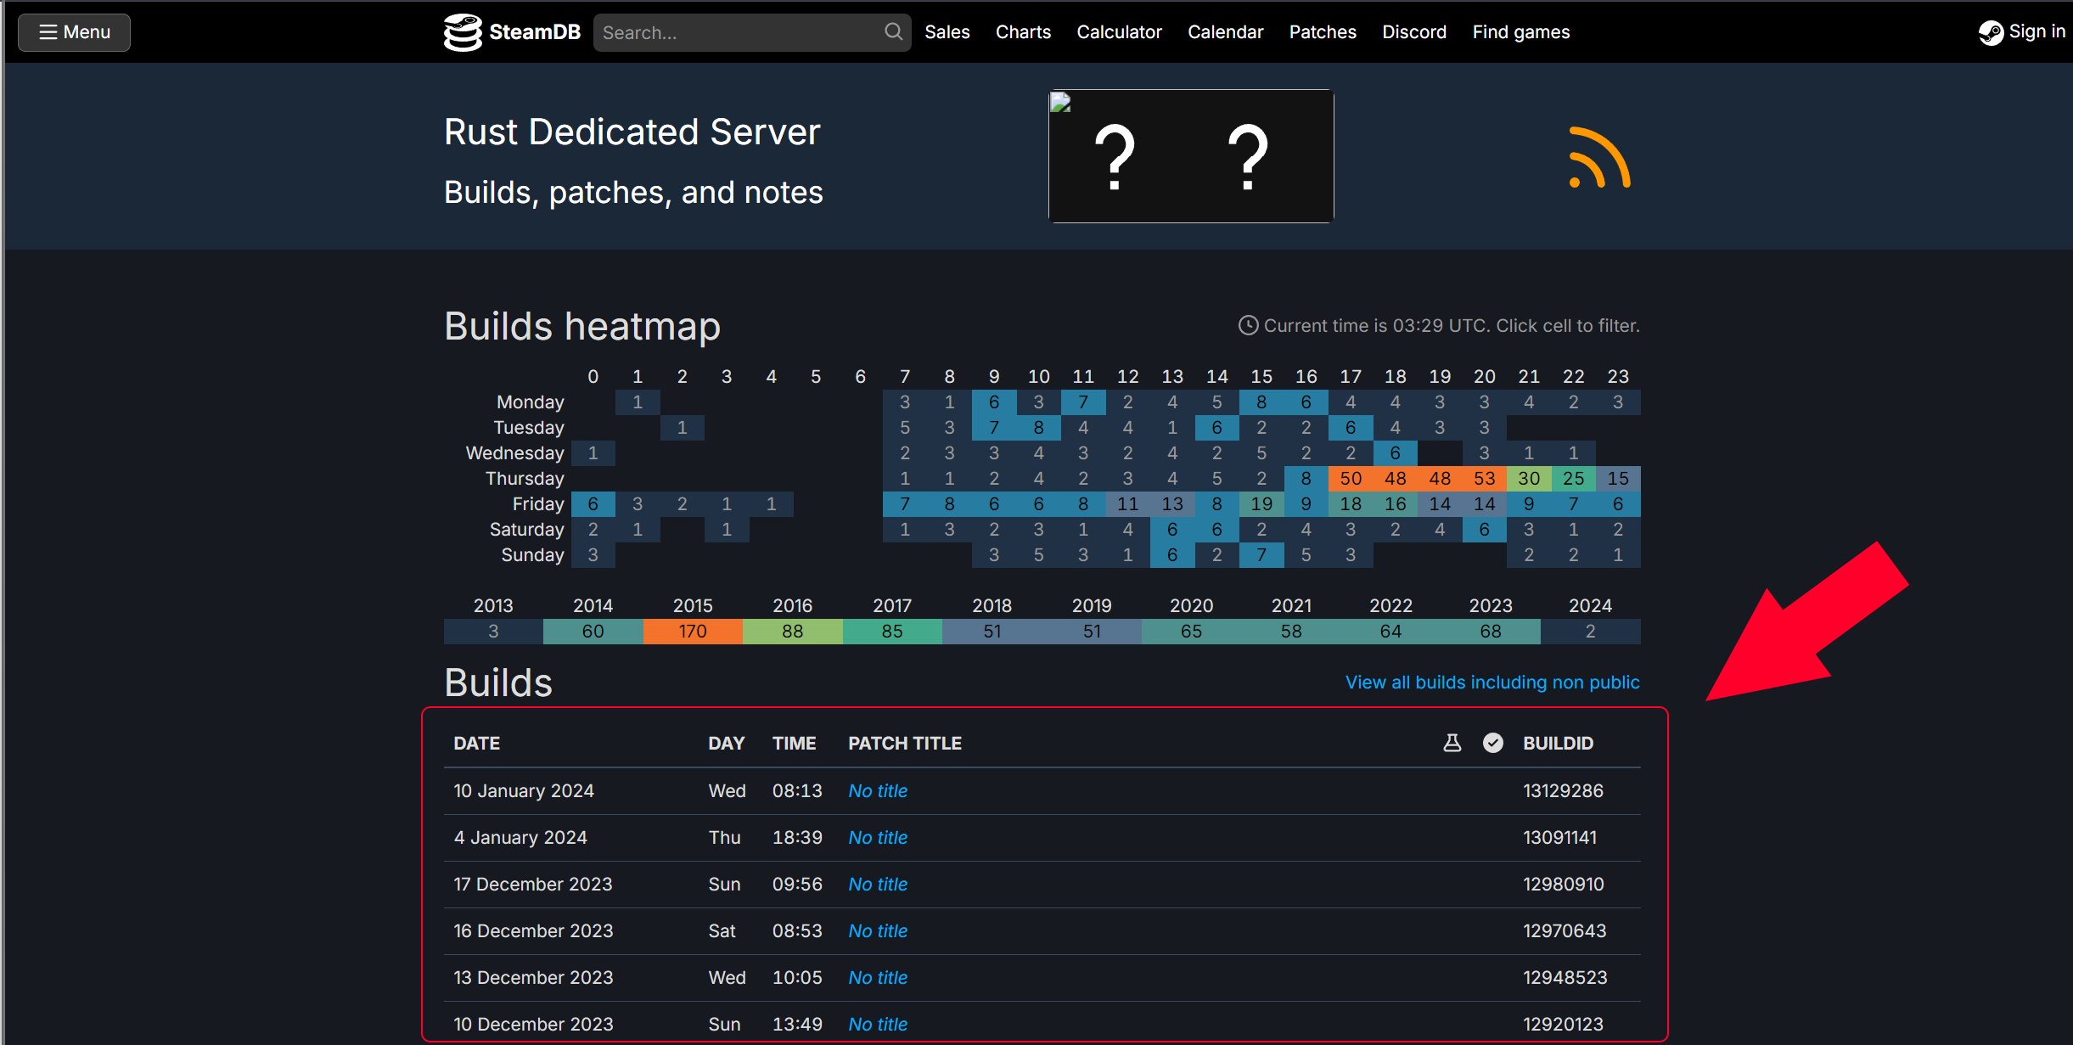Click the Sign in link
The image size is (2073, 1045).
click(x=2036, y=31)
